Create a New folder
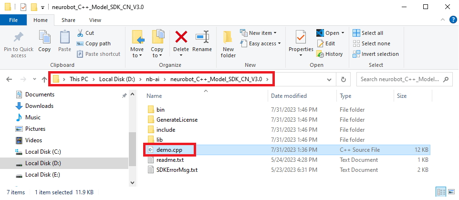459x200 pixels. pyautogui.click(x=228, y=44)
